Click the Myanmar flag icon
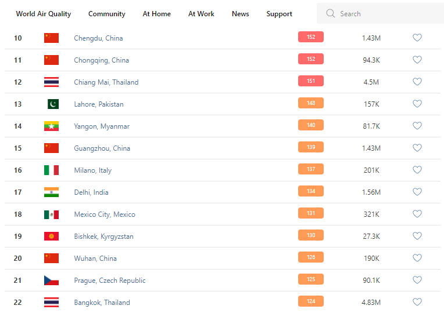This screenshot has height=313, width=444. coord(51,126)
